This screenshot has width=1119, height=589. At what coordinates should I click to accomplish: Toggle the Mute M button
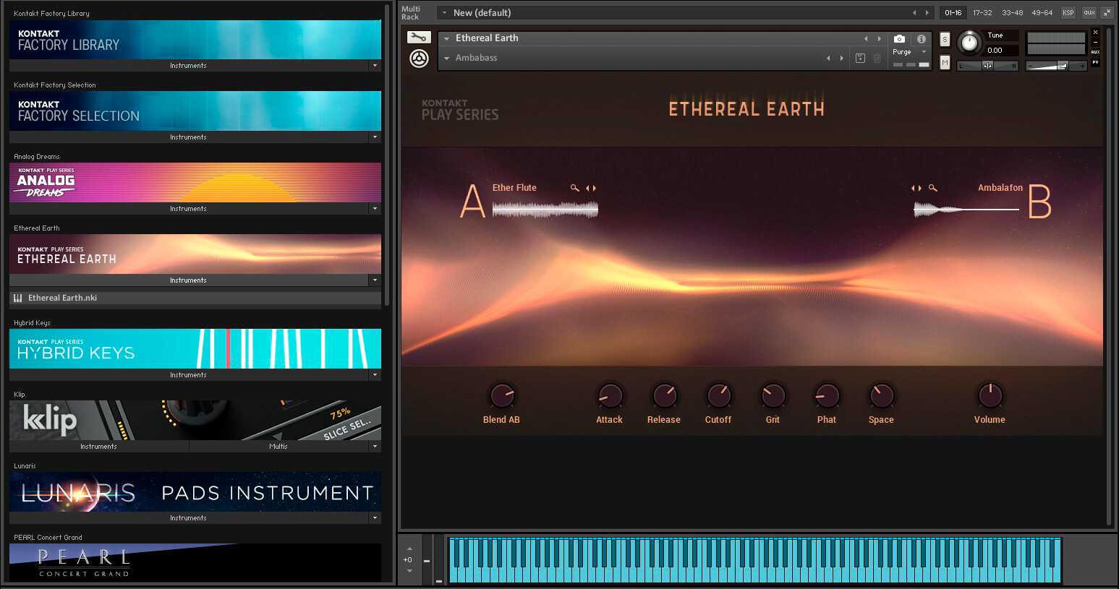coord(945,63)
